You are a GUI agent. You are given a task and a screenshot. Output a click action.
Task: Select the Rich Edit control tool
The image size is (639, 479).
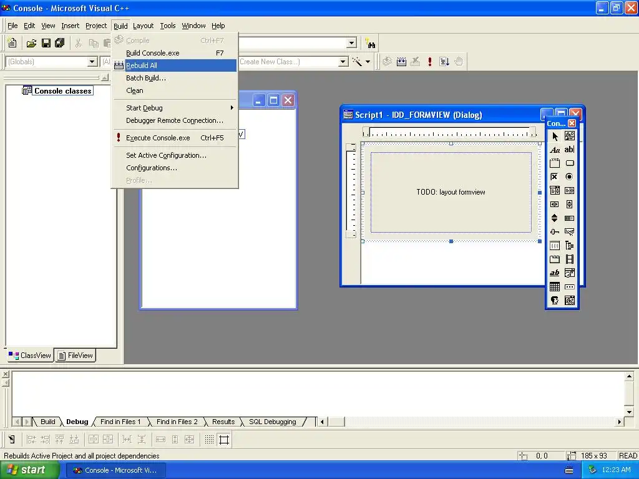coord(555,273)
